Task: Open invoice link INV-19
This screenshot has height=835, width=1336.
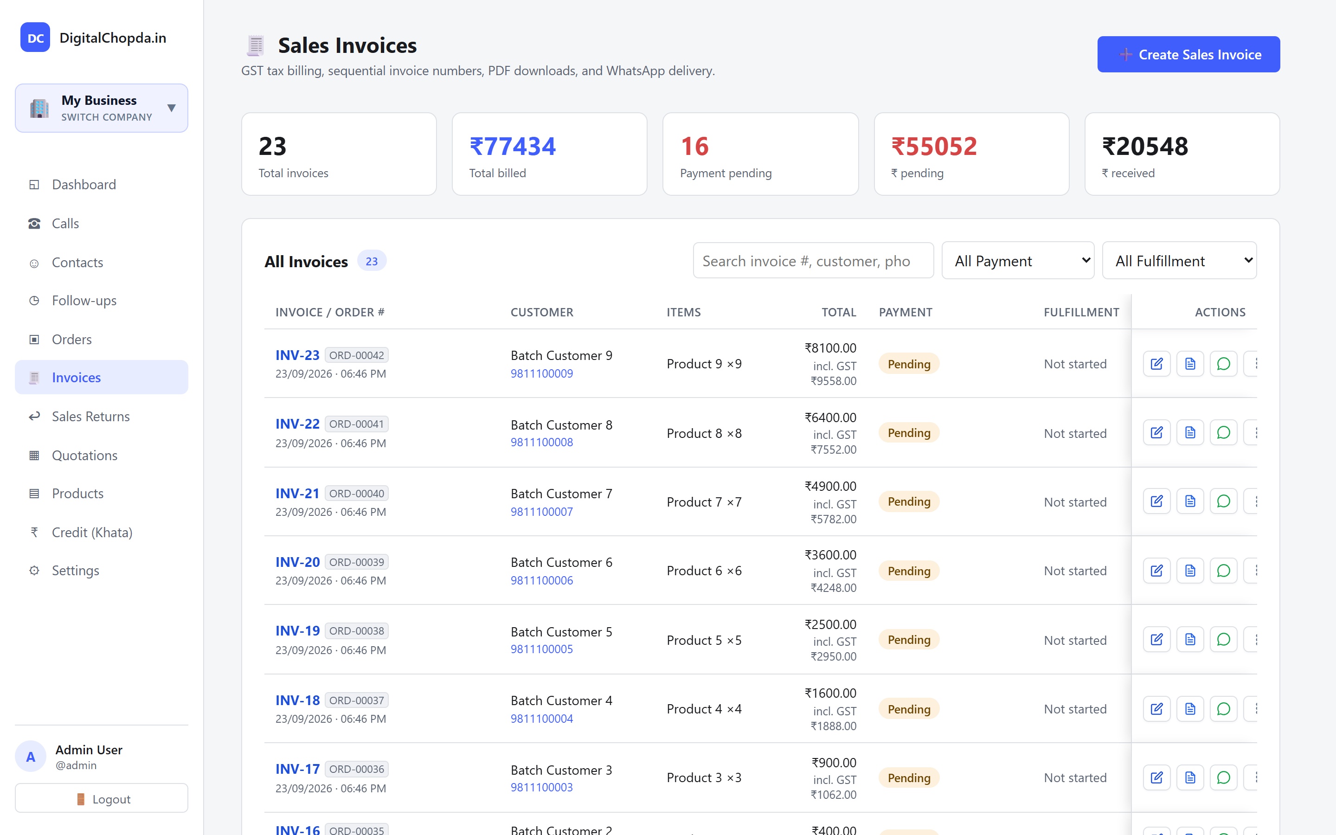Action: tap(297, 631)
